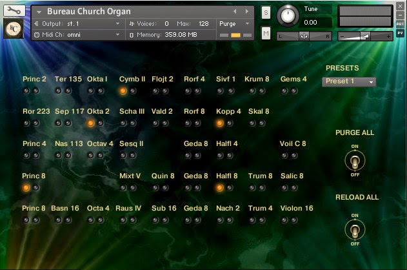Close the instrument with the X icon
This screenshot has width=407, height=270.
pos(401,5)
